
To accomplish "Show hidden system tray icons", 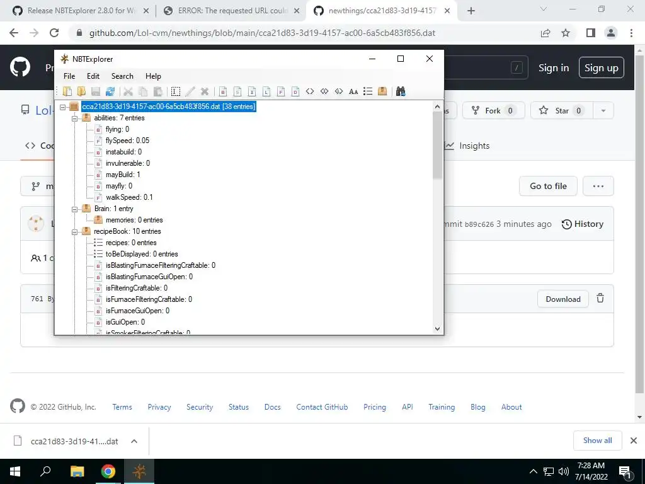I will 533,471.
